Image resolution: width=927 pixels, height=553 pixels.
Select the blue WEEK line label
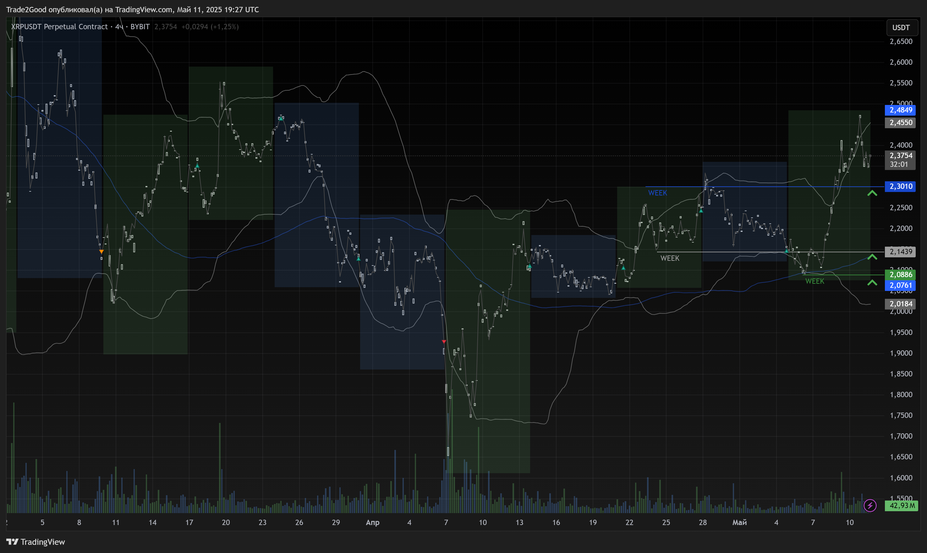657,193
